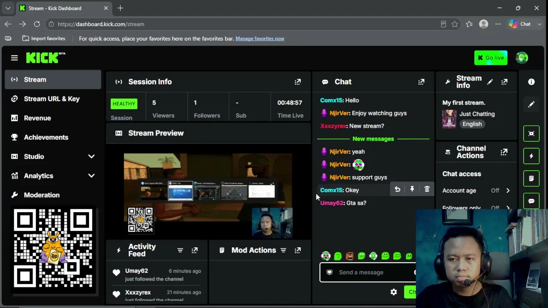Click the English language tag
Screen dimensions: 548x308
(x=472, y=124)
